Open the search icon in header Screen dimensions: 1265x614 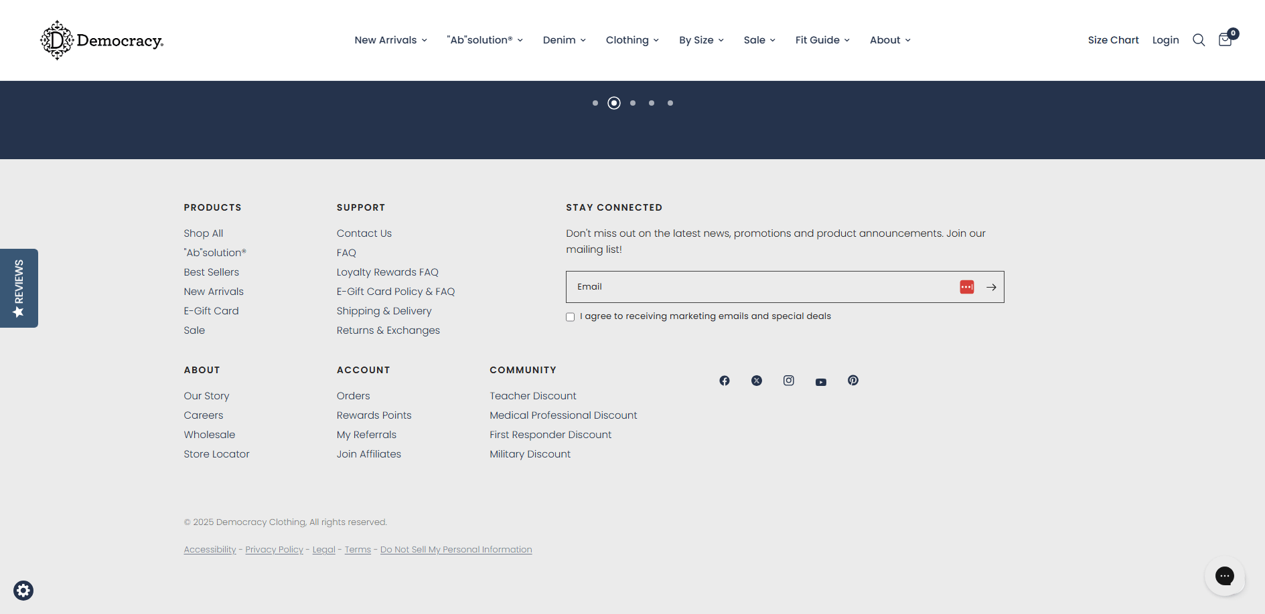coord(1199,40)
